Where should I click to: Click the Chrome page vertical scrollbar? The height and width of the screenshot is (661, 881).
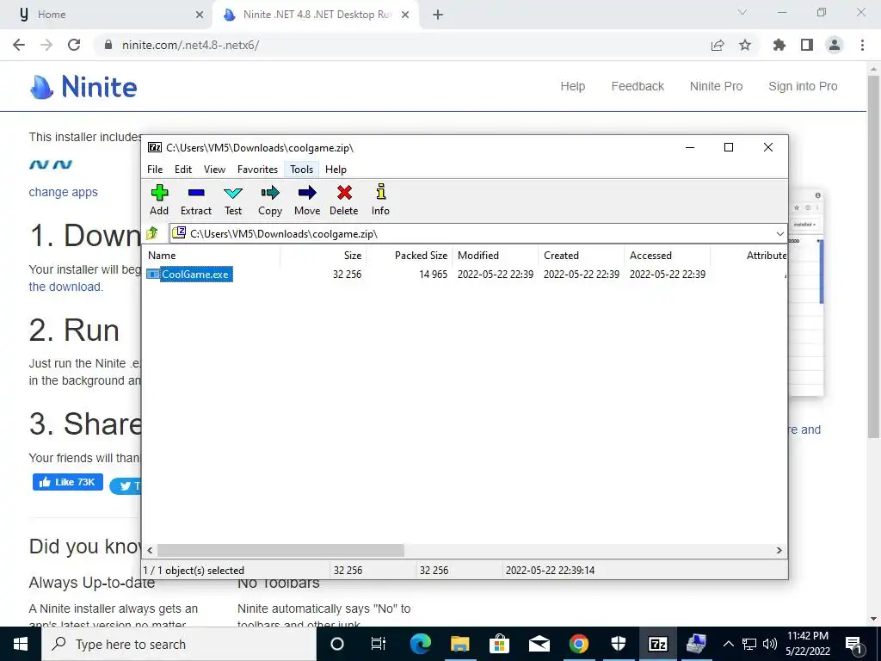874,256
